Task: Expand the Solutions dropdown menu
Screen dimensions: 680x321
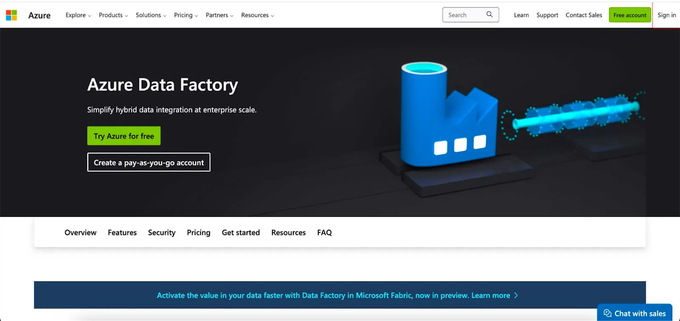Action: pyautogui.click(x=151, y=15)
